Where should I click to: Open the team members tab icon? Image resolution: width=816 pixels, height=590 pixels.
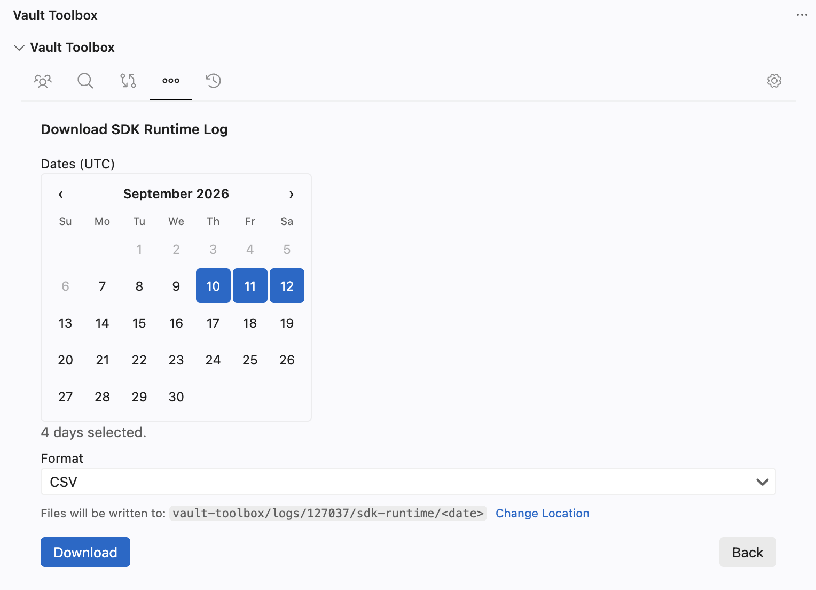[x=43, y=81]
